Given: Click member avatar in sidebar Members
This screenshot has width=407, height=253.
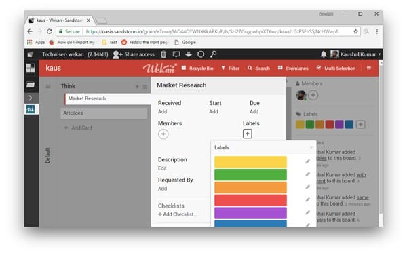Looking at the screenshot, I should click(301, 95).
